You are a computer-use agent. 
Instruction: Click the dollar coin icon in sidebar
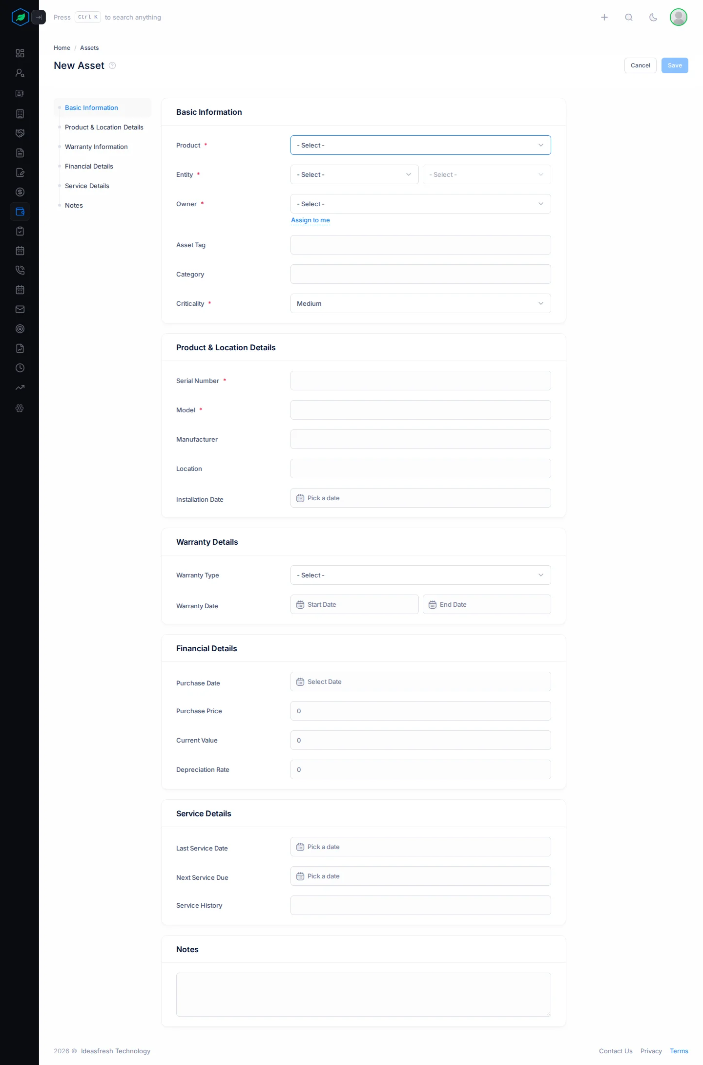coord(20,192)
